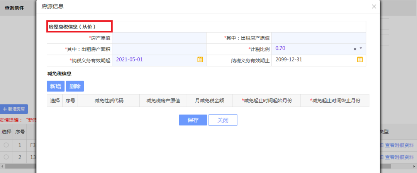Clear the 计税比例 value with the x icon
This screenshot has height=173, width=417.
(355, 49)
